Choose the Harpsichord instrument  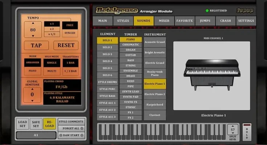pos(155,105)
